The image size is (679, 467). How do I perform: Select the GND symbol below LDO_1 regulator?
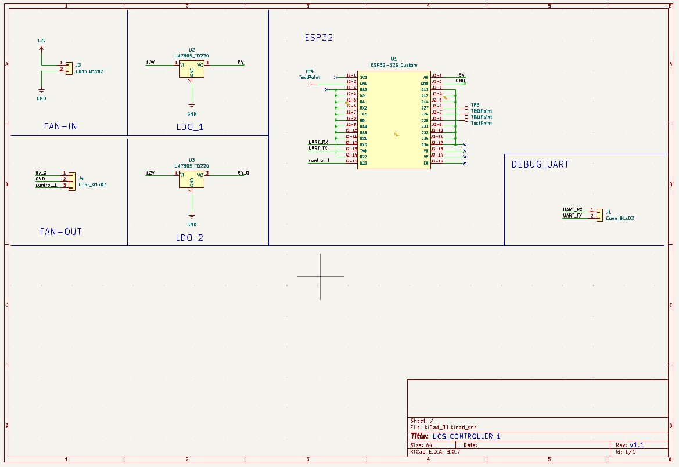pyautogui.click(x=192, y=107)
